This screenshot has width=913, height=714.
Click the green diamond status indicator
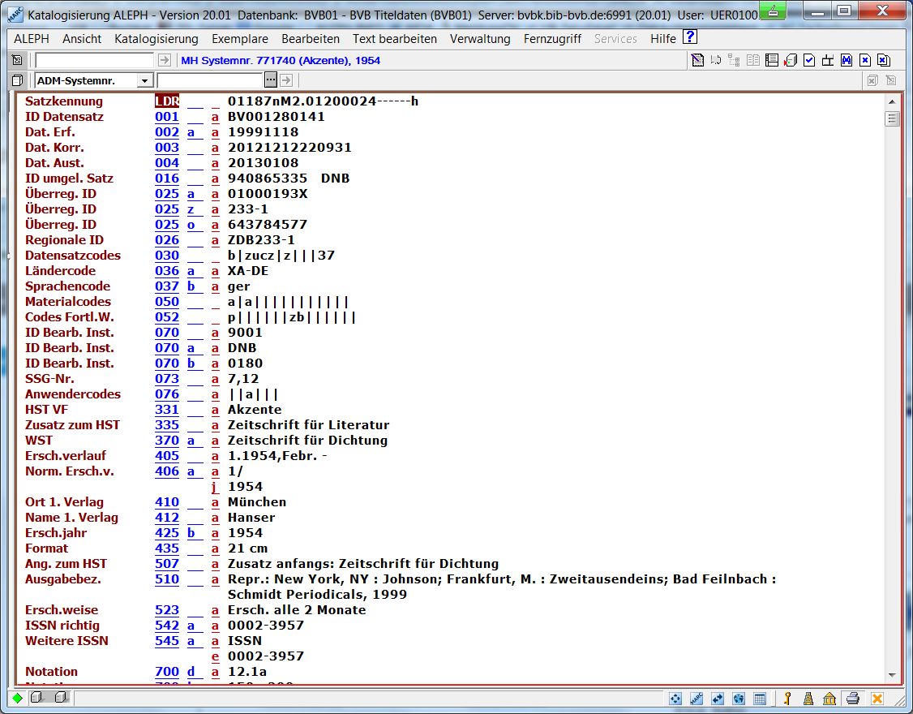(x=18, y=699)
